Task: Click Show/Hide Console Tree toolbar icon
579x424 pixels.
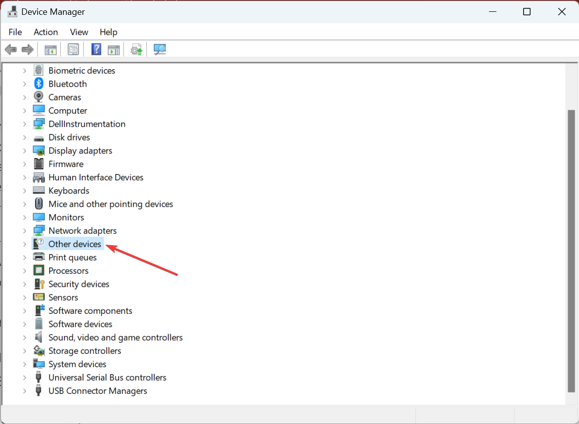Action: (x=50, y=49)
